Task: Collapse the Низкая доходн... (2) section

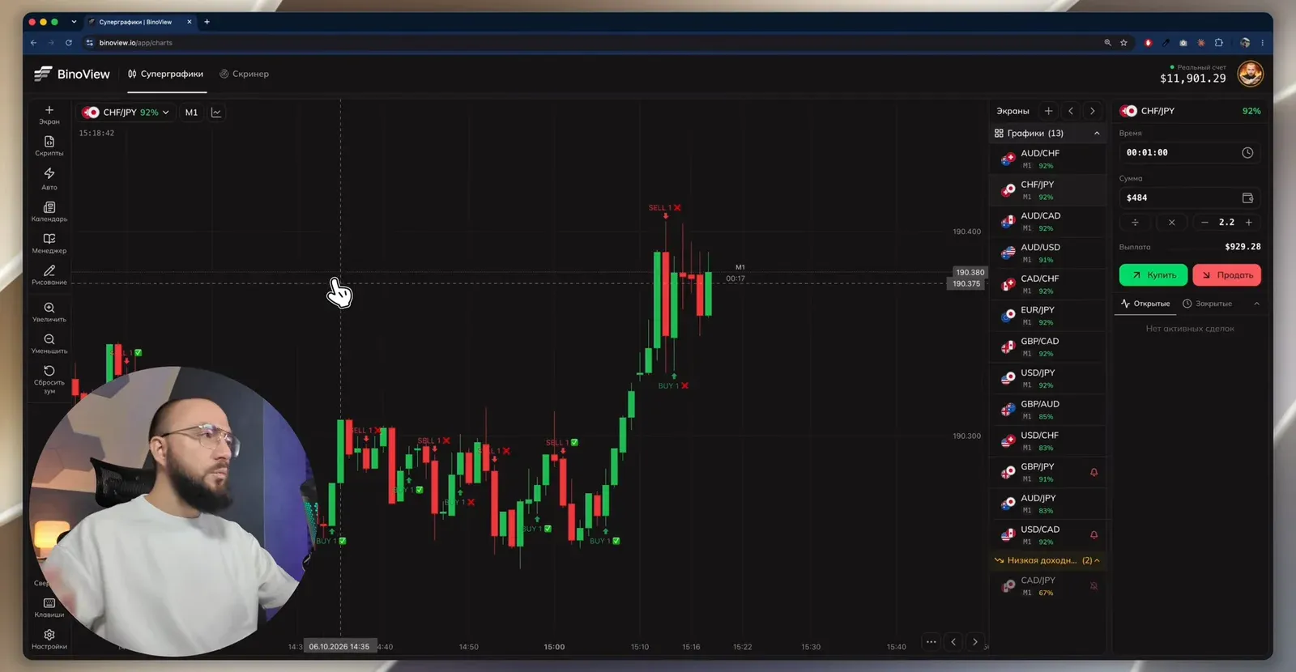Action: pyautogui.click(x=1097, y=560)
